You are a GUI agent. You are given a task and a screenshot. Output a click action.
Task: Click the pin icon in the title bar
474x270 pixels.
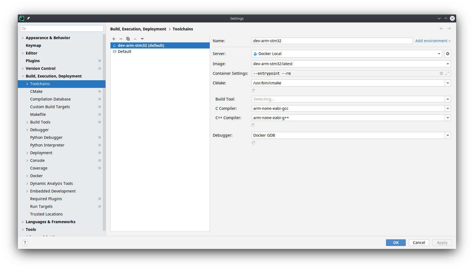tap(28, 18)
